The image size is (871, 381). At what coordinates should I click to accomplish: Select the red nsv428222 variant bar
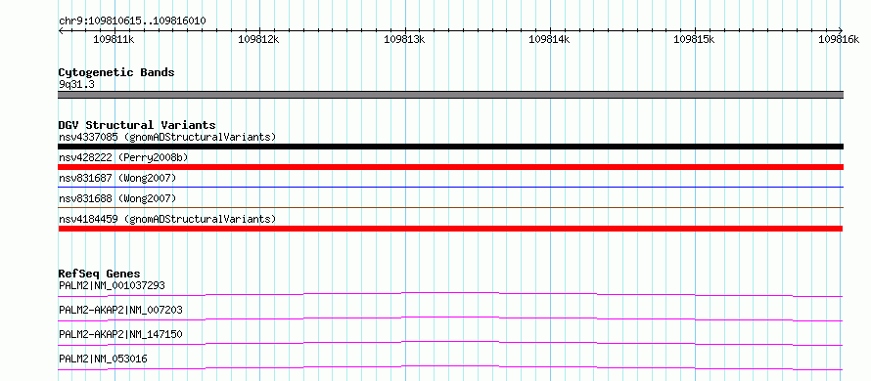451,167
